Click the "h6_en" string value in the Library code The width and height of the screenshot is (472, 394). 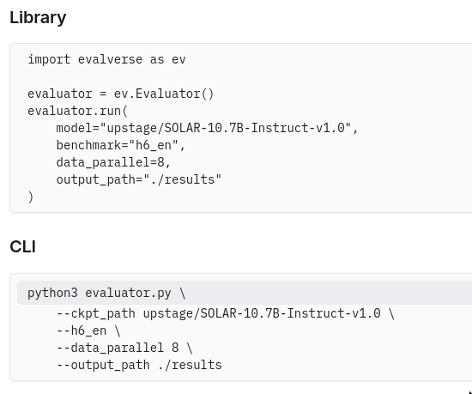point(154,145)
